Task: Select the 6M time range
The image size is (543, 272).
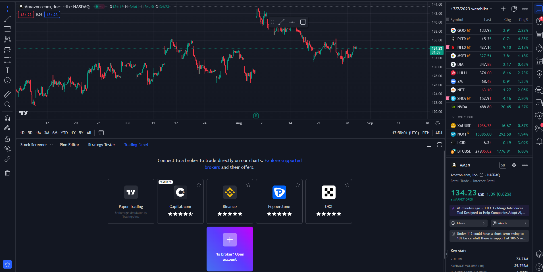Action: click(x=55, y=133)
